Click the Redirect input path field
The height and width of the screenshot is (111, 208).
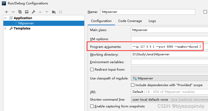[x=169, y=69]
